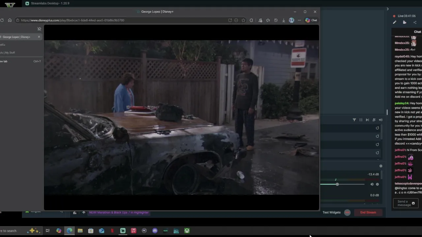Open Netflix app from taskbar

coord(112,231)
